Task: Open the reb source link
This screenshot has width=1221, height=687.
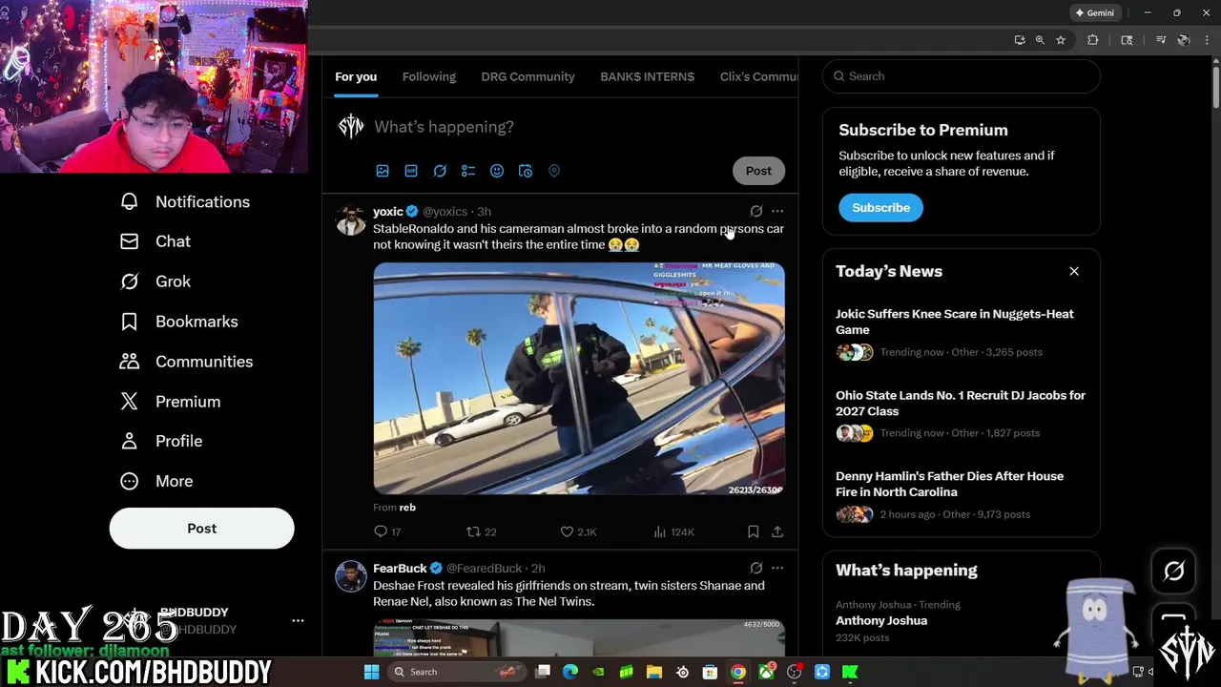Action: point(407,508)
